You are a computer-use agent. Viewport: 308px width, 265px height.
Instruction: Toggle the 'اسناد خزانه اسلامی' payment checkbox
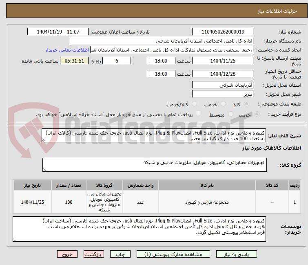[199, 114]
